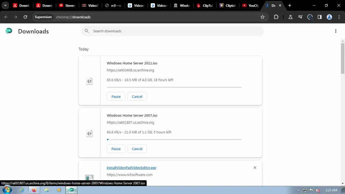Screen dimensions: 345x194
Task: Open the network tray icon
Action: click(305, 190)
